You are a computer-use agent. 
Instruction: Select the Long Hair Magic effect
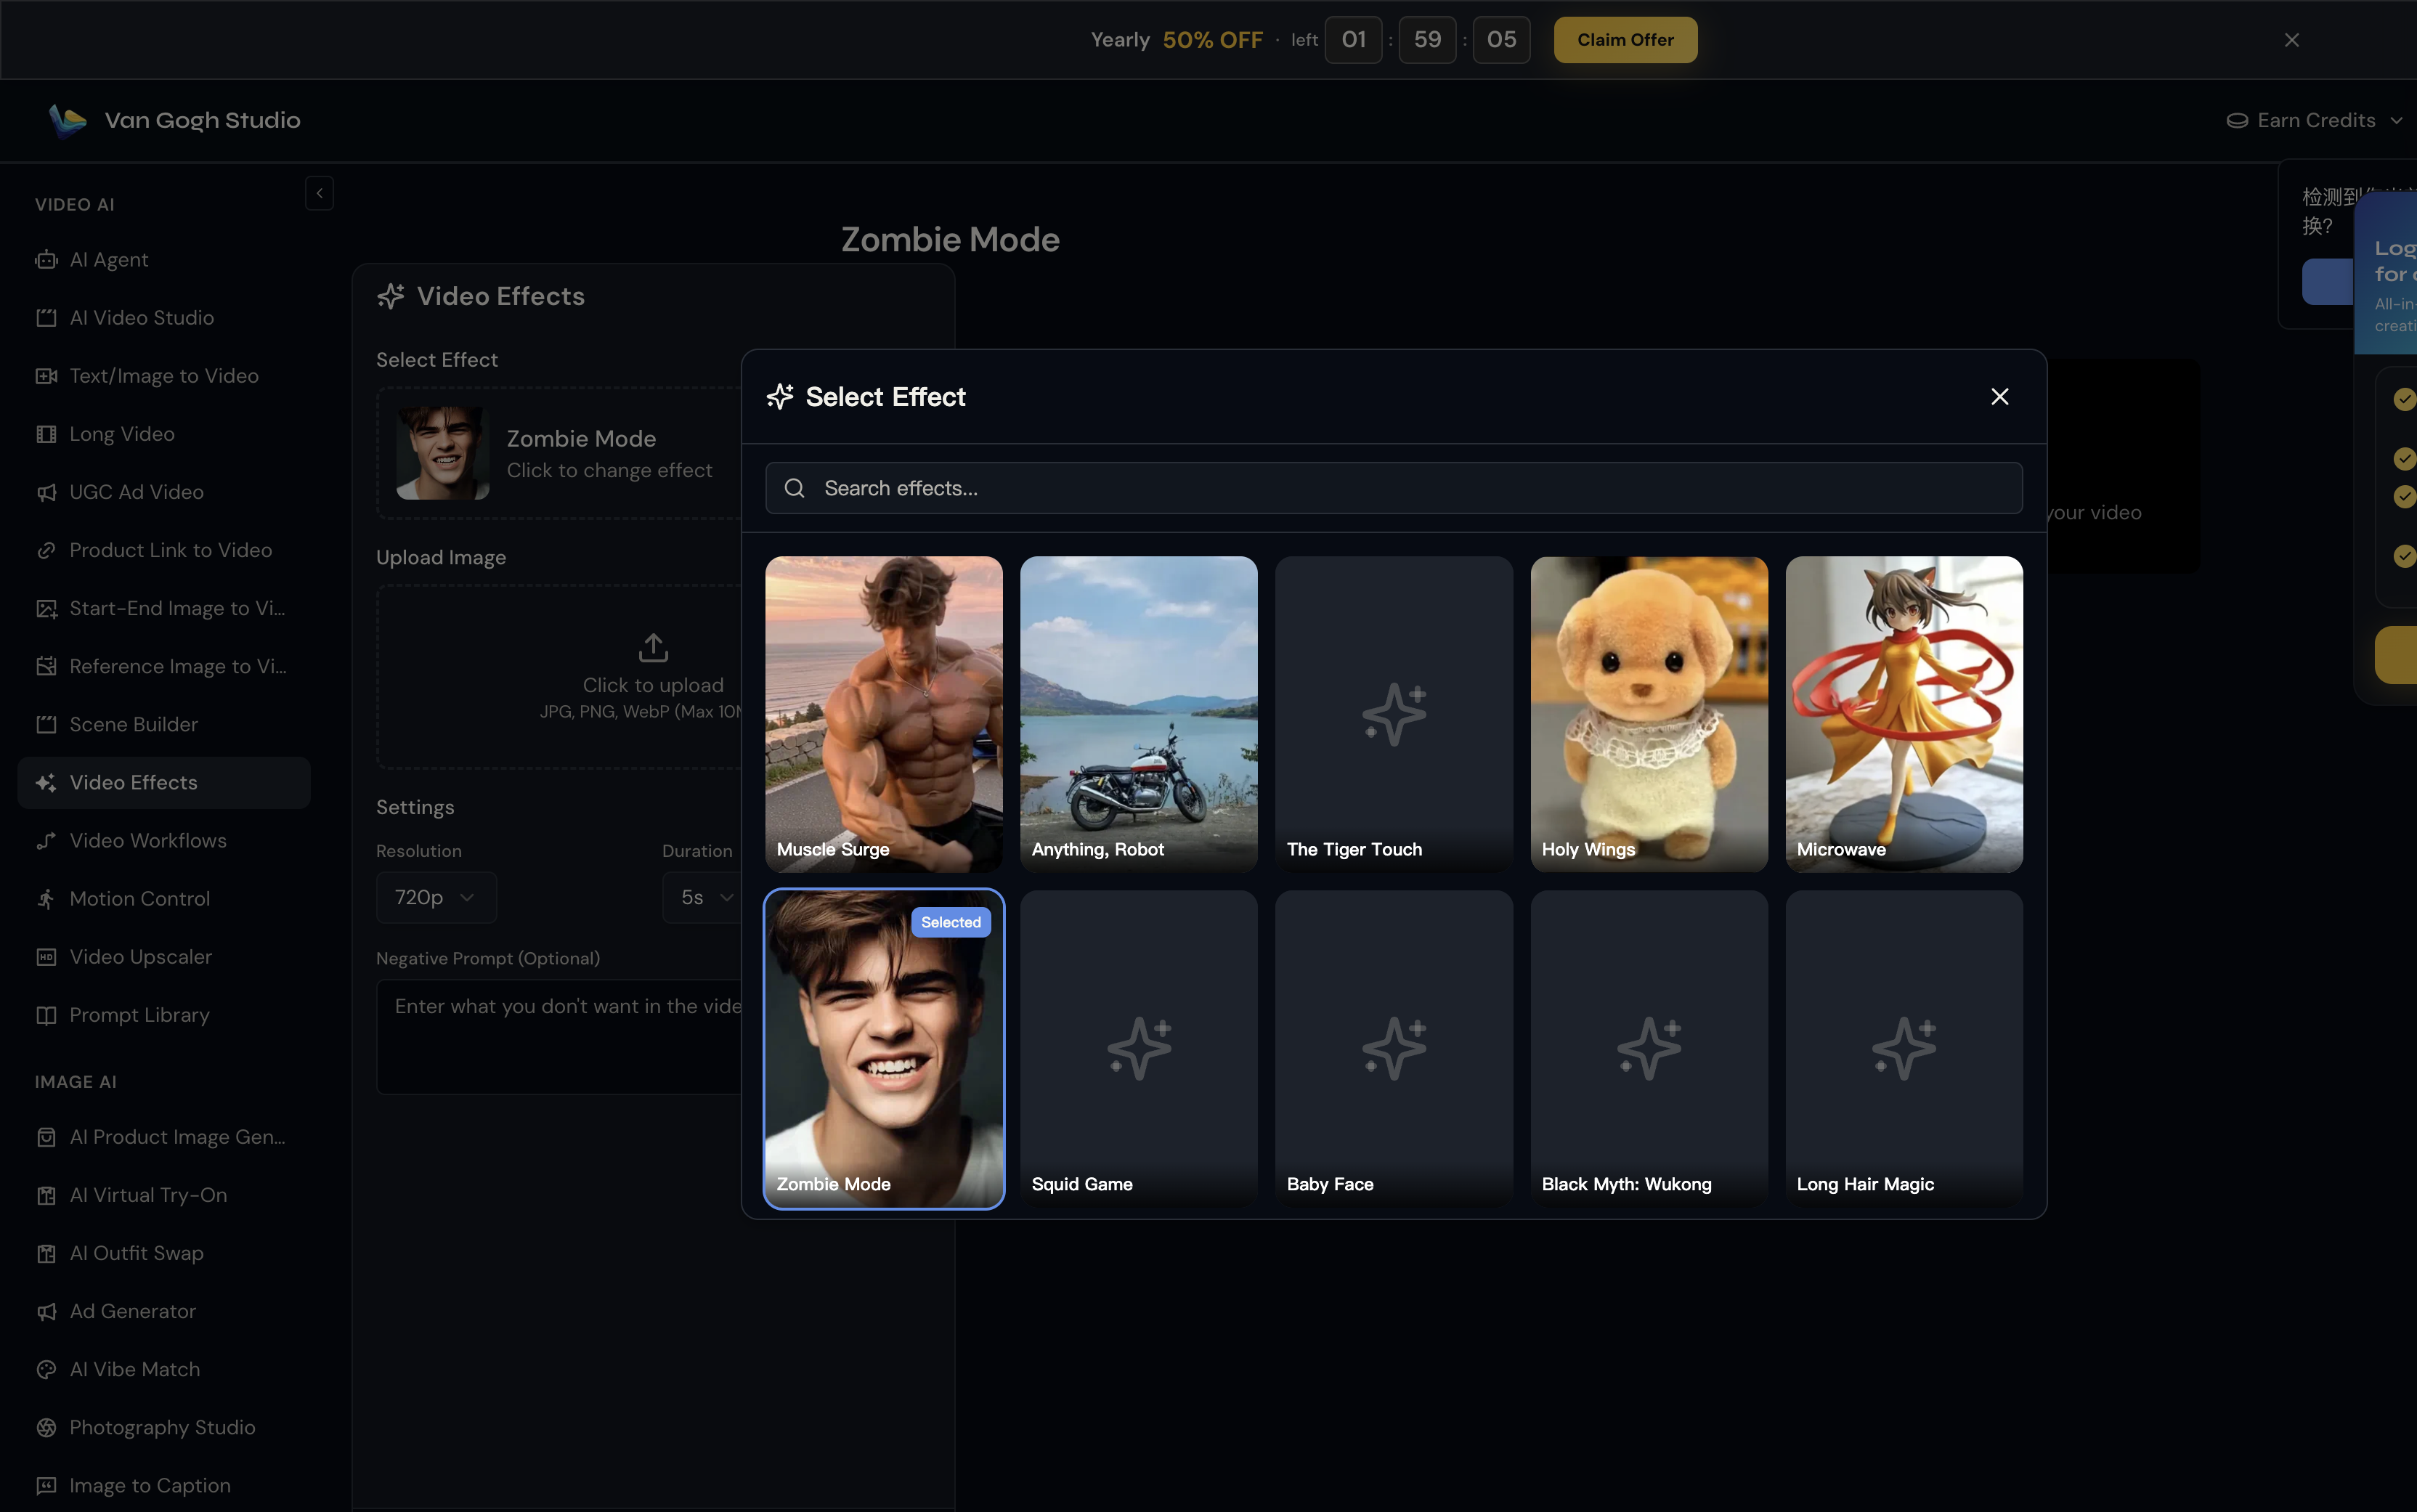pyautogui.click(x=1904, y=1049)
